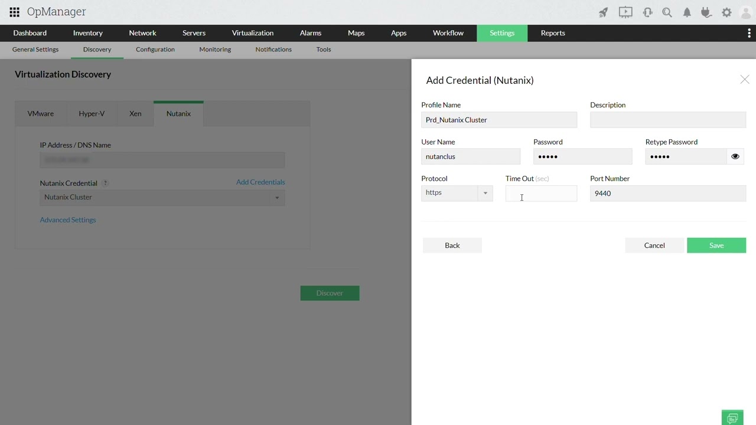Image resolution: width=756 pixels, height=425 pixels.
Task: Click the OpManager logo text
Action: (57, 12)
